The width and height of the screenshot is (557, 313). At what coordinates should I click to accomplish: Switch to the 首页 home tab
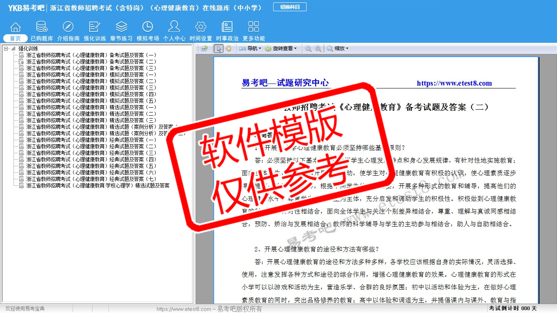click(x=15, y=38)
